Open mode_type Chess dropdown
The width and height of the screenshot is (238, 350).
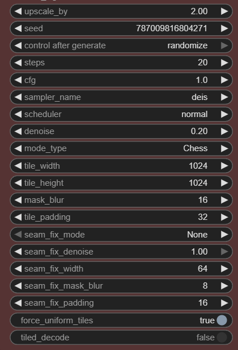(121, 148)
